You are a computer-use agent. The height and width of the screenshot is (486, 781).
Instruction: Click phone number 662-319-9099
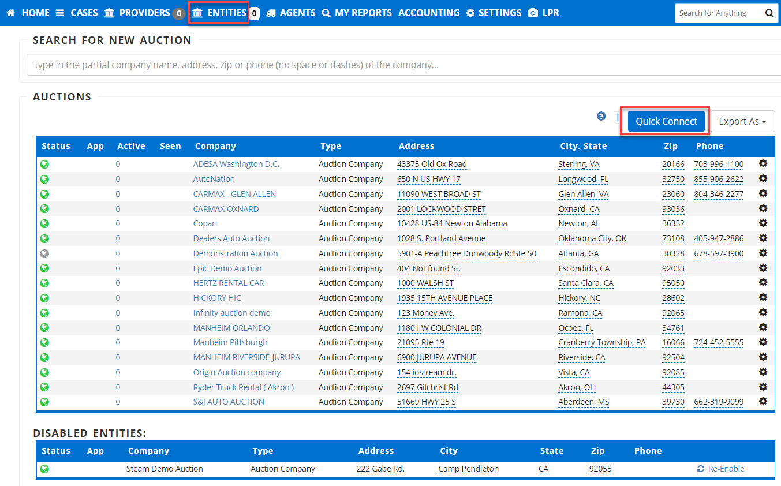719,402
